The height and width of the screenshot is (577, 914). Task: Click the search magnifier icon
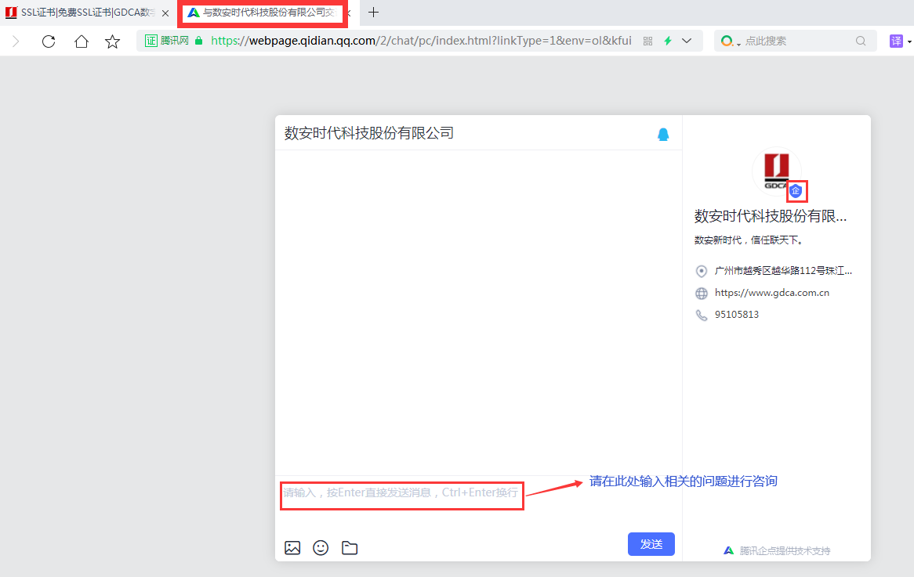click(861, 41)
